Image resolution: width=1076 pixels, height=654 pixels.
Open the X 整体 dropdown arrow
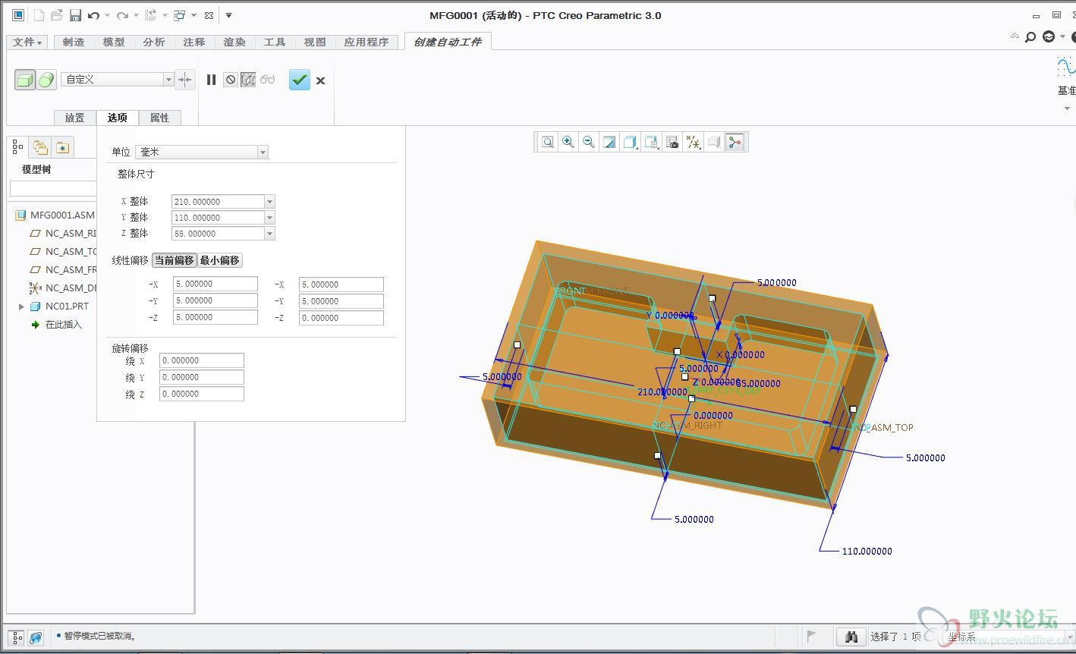pyautogui.click(x=269, y=202)
